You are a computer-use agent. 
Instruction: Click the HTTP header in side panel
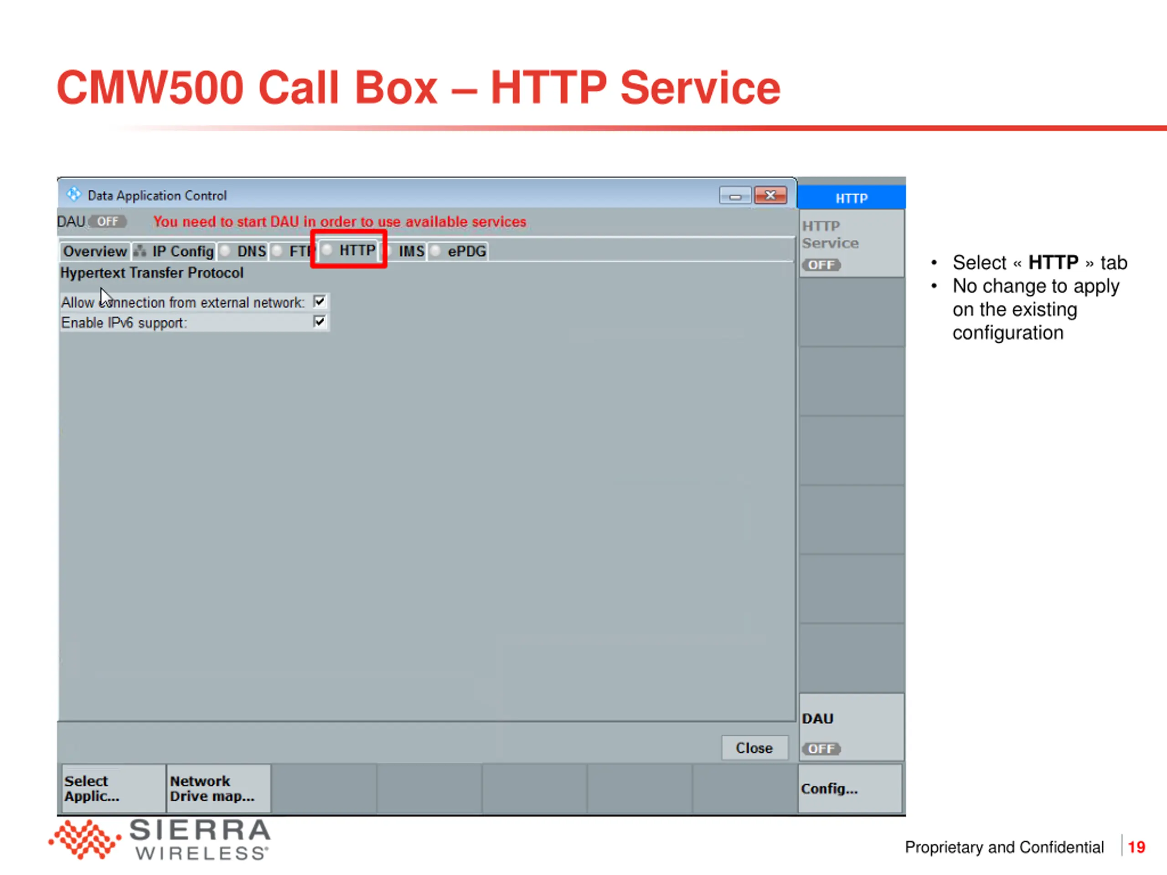pos(852,198)
